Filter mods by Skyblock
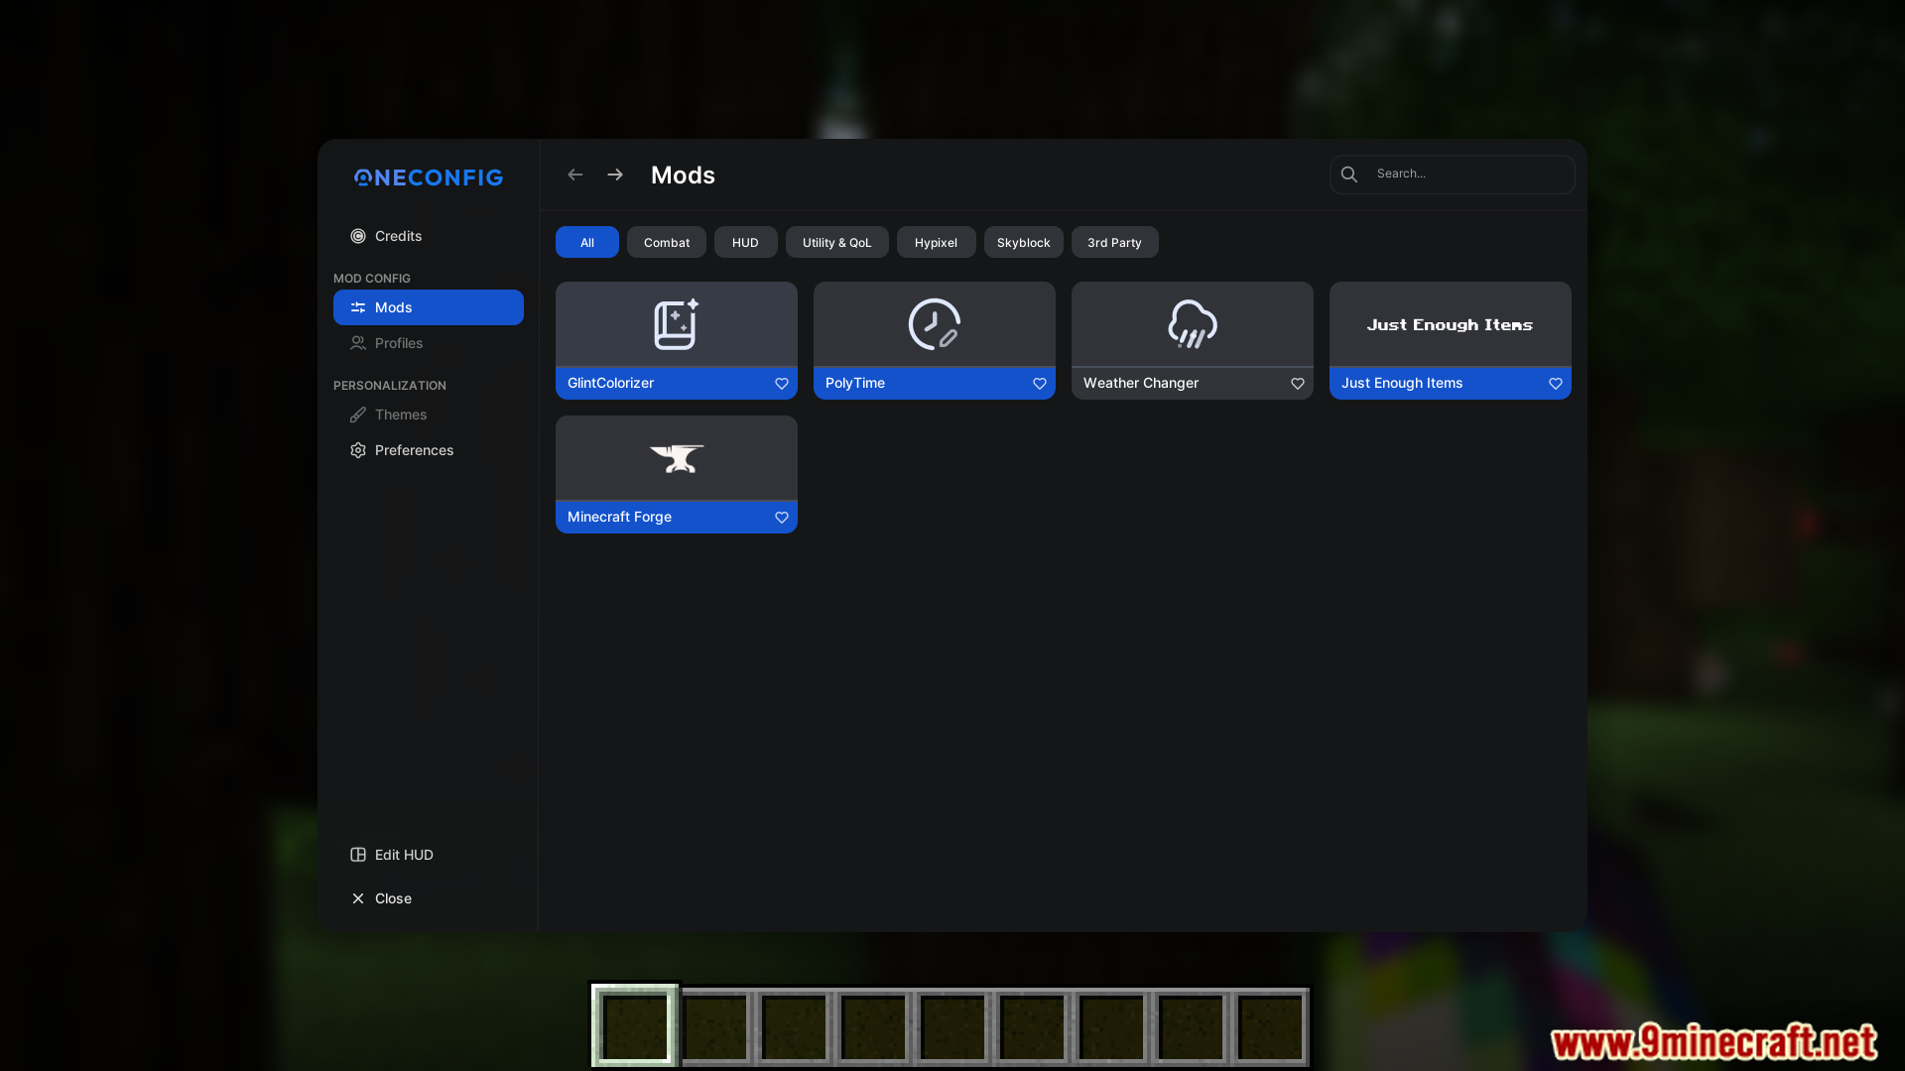Viewport: 1905px width, 1071px height. click(x=1024, y=242)
